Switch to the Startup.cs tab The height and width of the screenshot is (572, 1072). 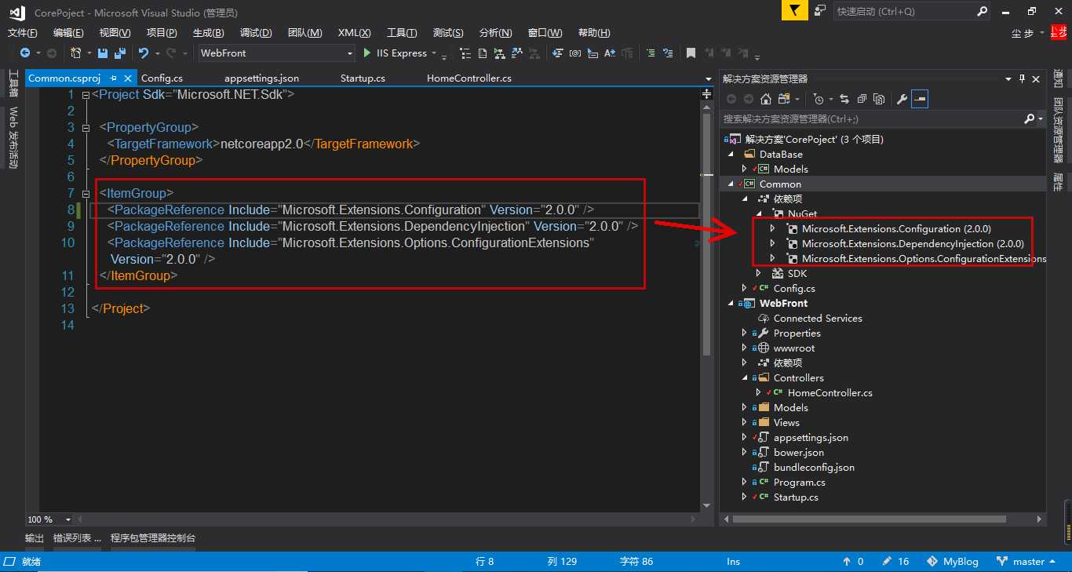pos(363,78)
